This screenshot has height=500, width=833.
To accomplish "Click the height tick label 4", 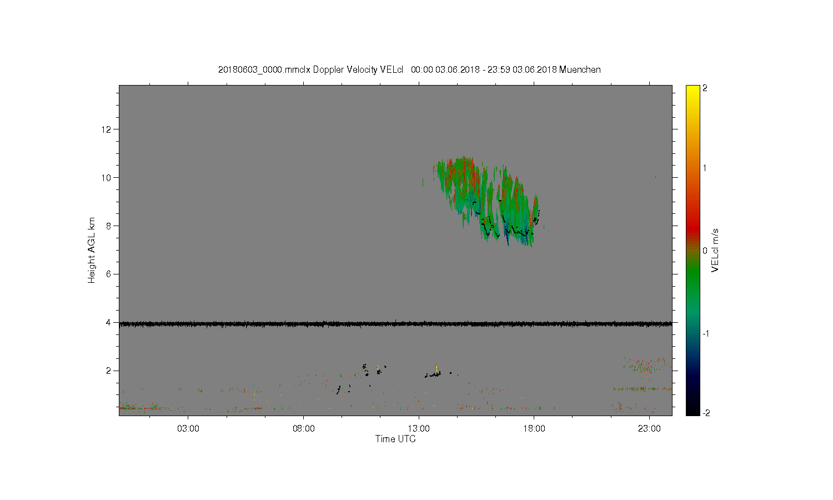I will [109, 322].
